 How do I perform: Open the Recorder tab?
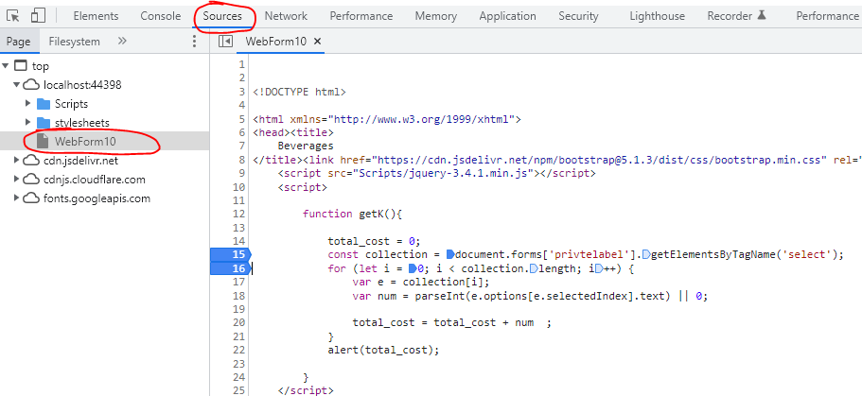(x=736, y=16)
